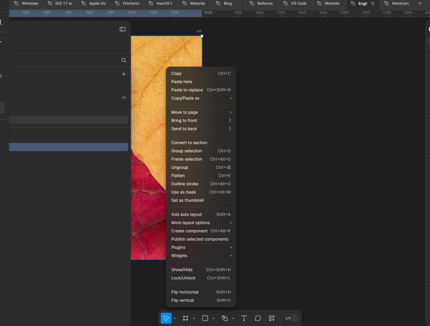Expand shape tools dropdown arrow
This screenshot has width=430, height=326.
pos(214,318)
